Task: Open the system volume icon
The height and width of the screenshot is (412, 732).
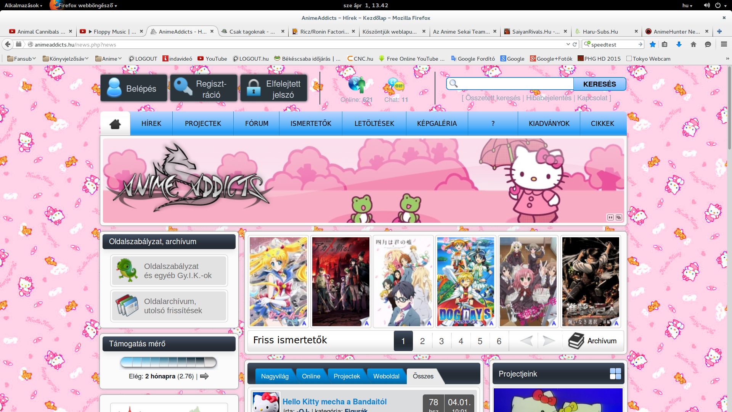Action: [x=706, y=5]
